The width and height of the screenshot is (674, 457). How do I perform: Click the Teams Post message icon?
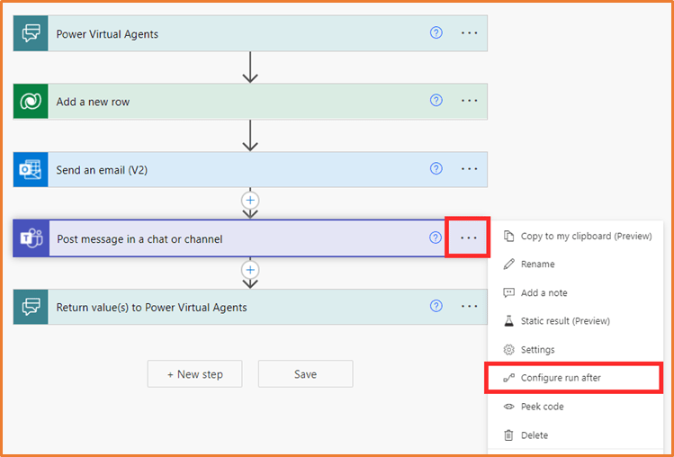31,238
